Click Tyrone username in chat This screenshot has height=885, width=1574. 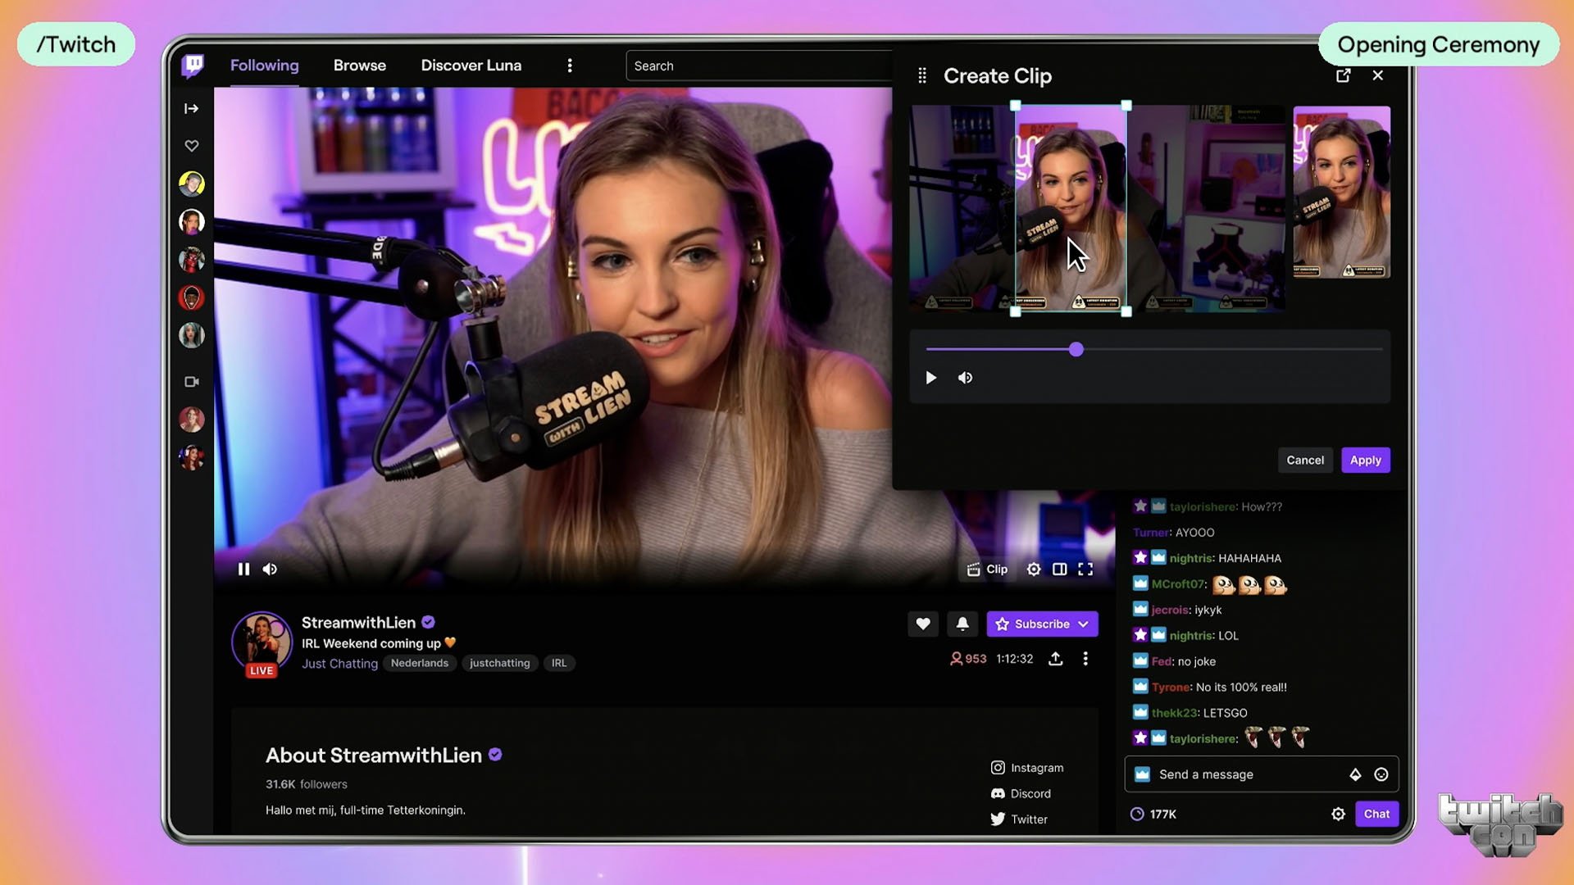[x=1171, y=688]
